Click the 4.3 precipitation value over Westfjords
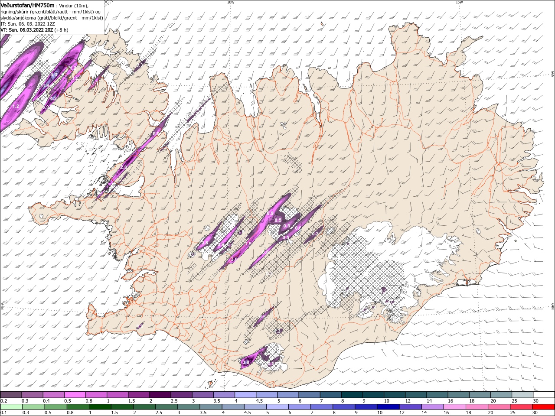This screenshot has width=555, height=416. click(x=54, y=75)
